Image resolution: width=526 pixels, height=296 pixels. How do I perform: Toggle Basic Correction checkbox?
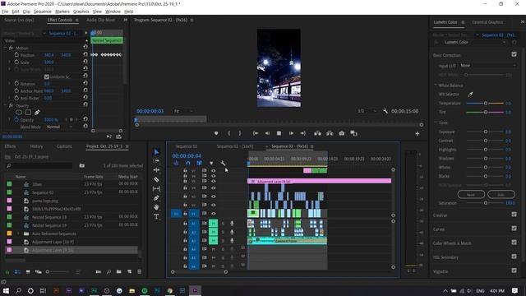point(514,54)
